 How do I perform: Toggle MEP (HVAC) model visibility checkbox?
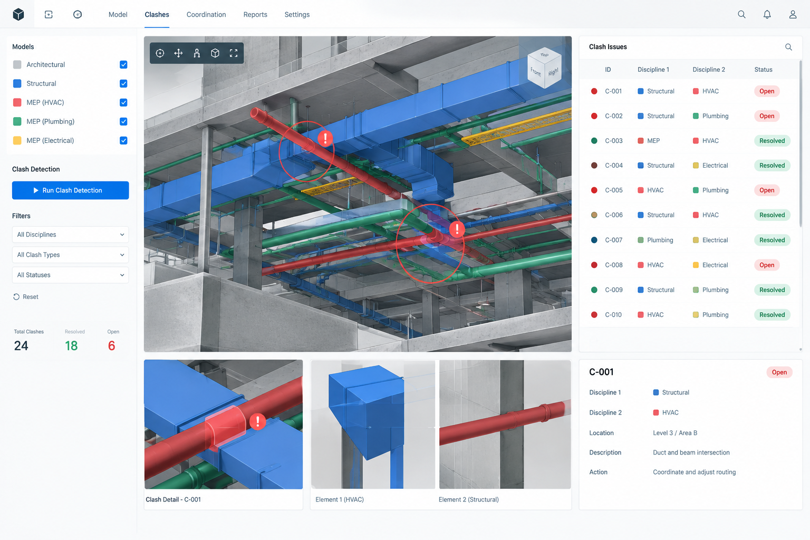(123, 103)
